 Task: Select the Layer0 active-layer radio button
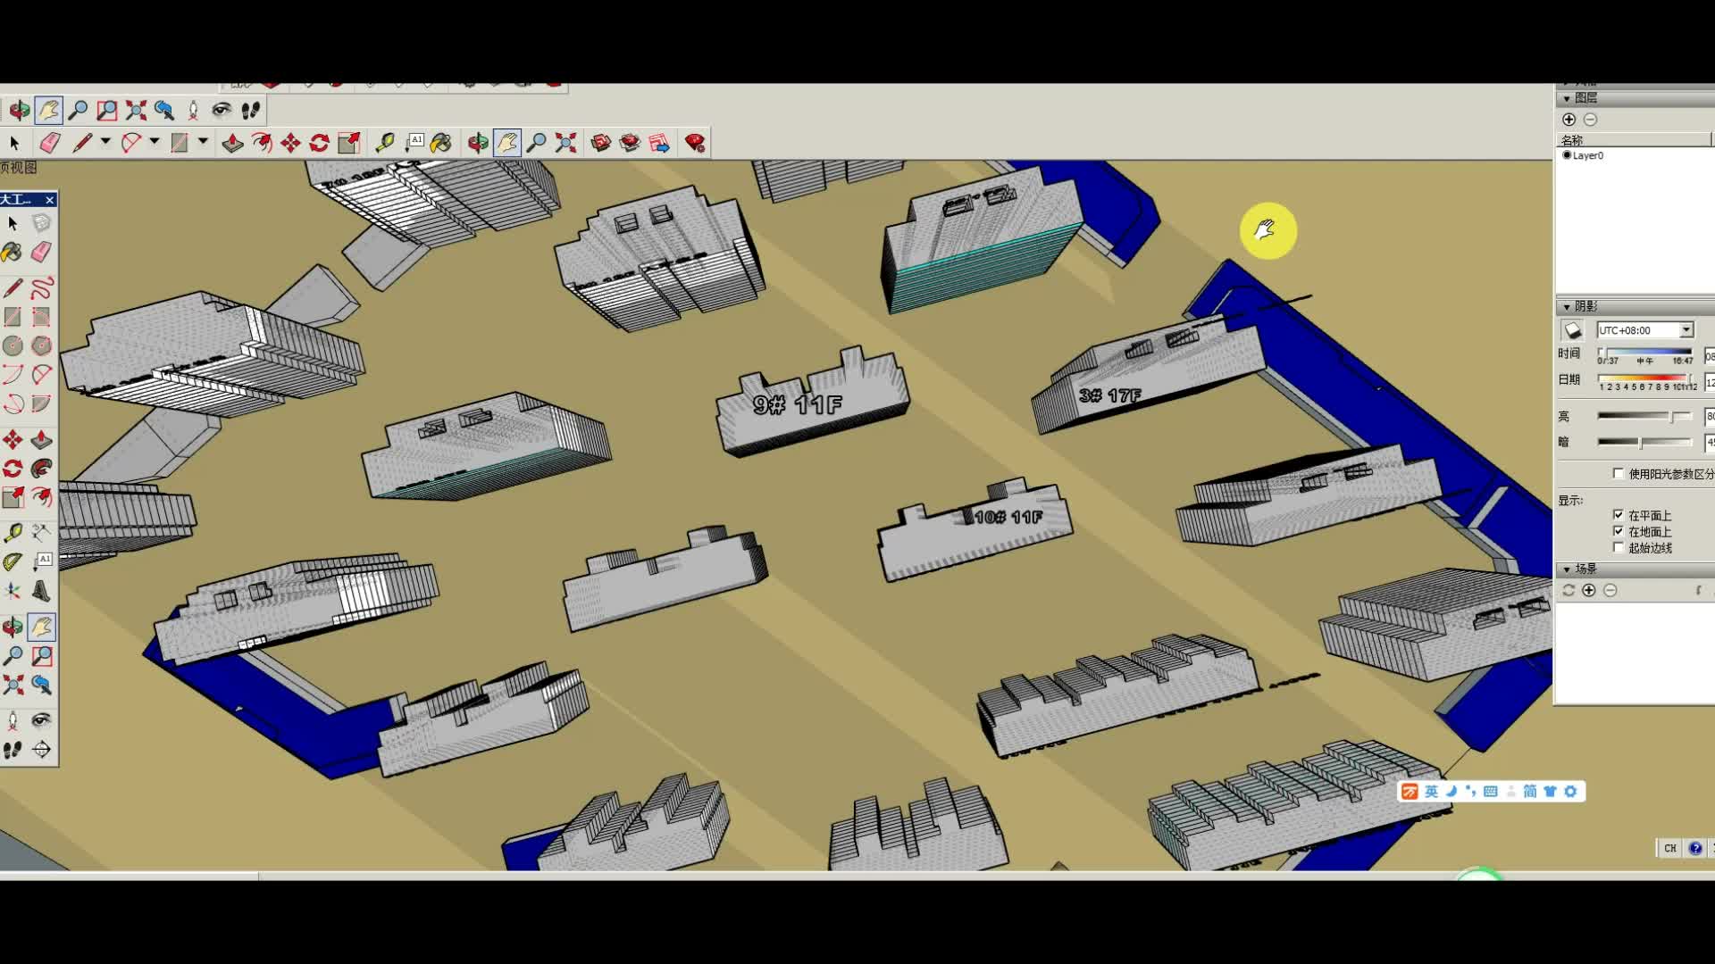click(x=1567, y=155)
